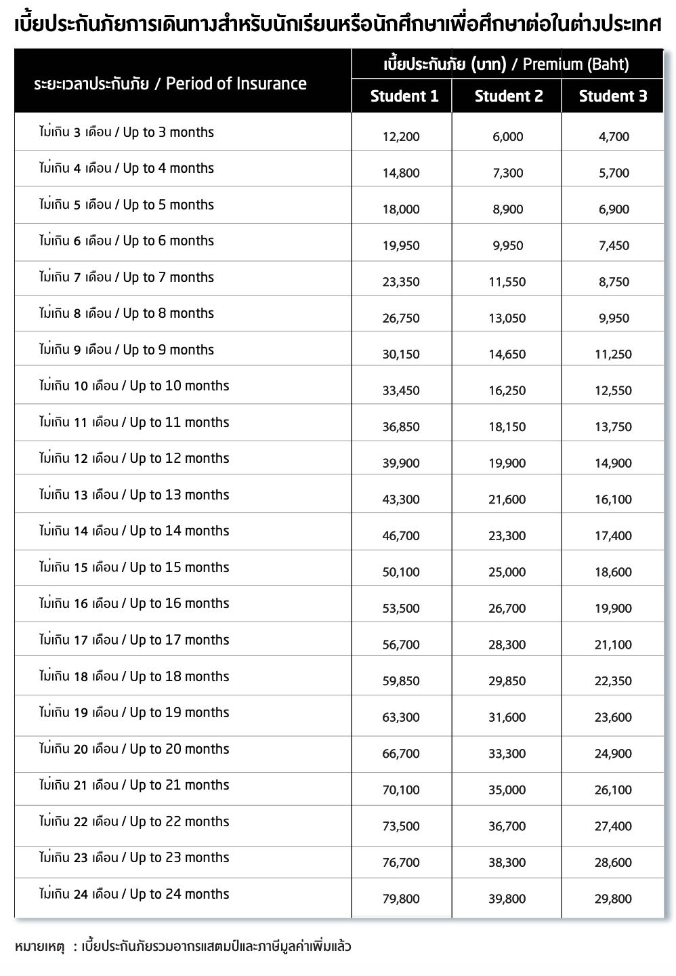
Task: Select Student 2 premium 39,800
Action: 507,899
